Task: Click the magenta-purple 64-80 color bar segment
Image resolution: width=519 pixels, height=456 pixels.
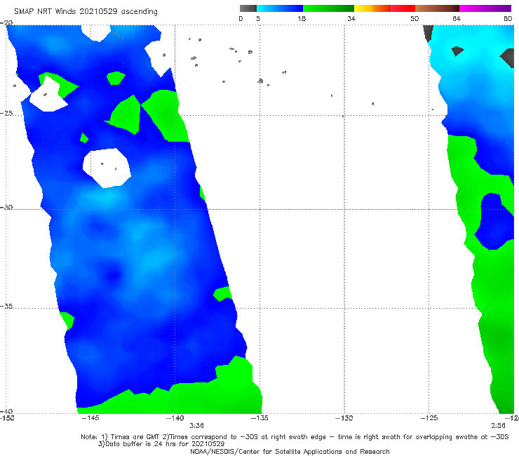Action: coord(485,8)
